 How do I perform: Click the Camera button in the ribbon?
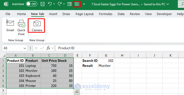pyautogui.click(x=37, y=26)
